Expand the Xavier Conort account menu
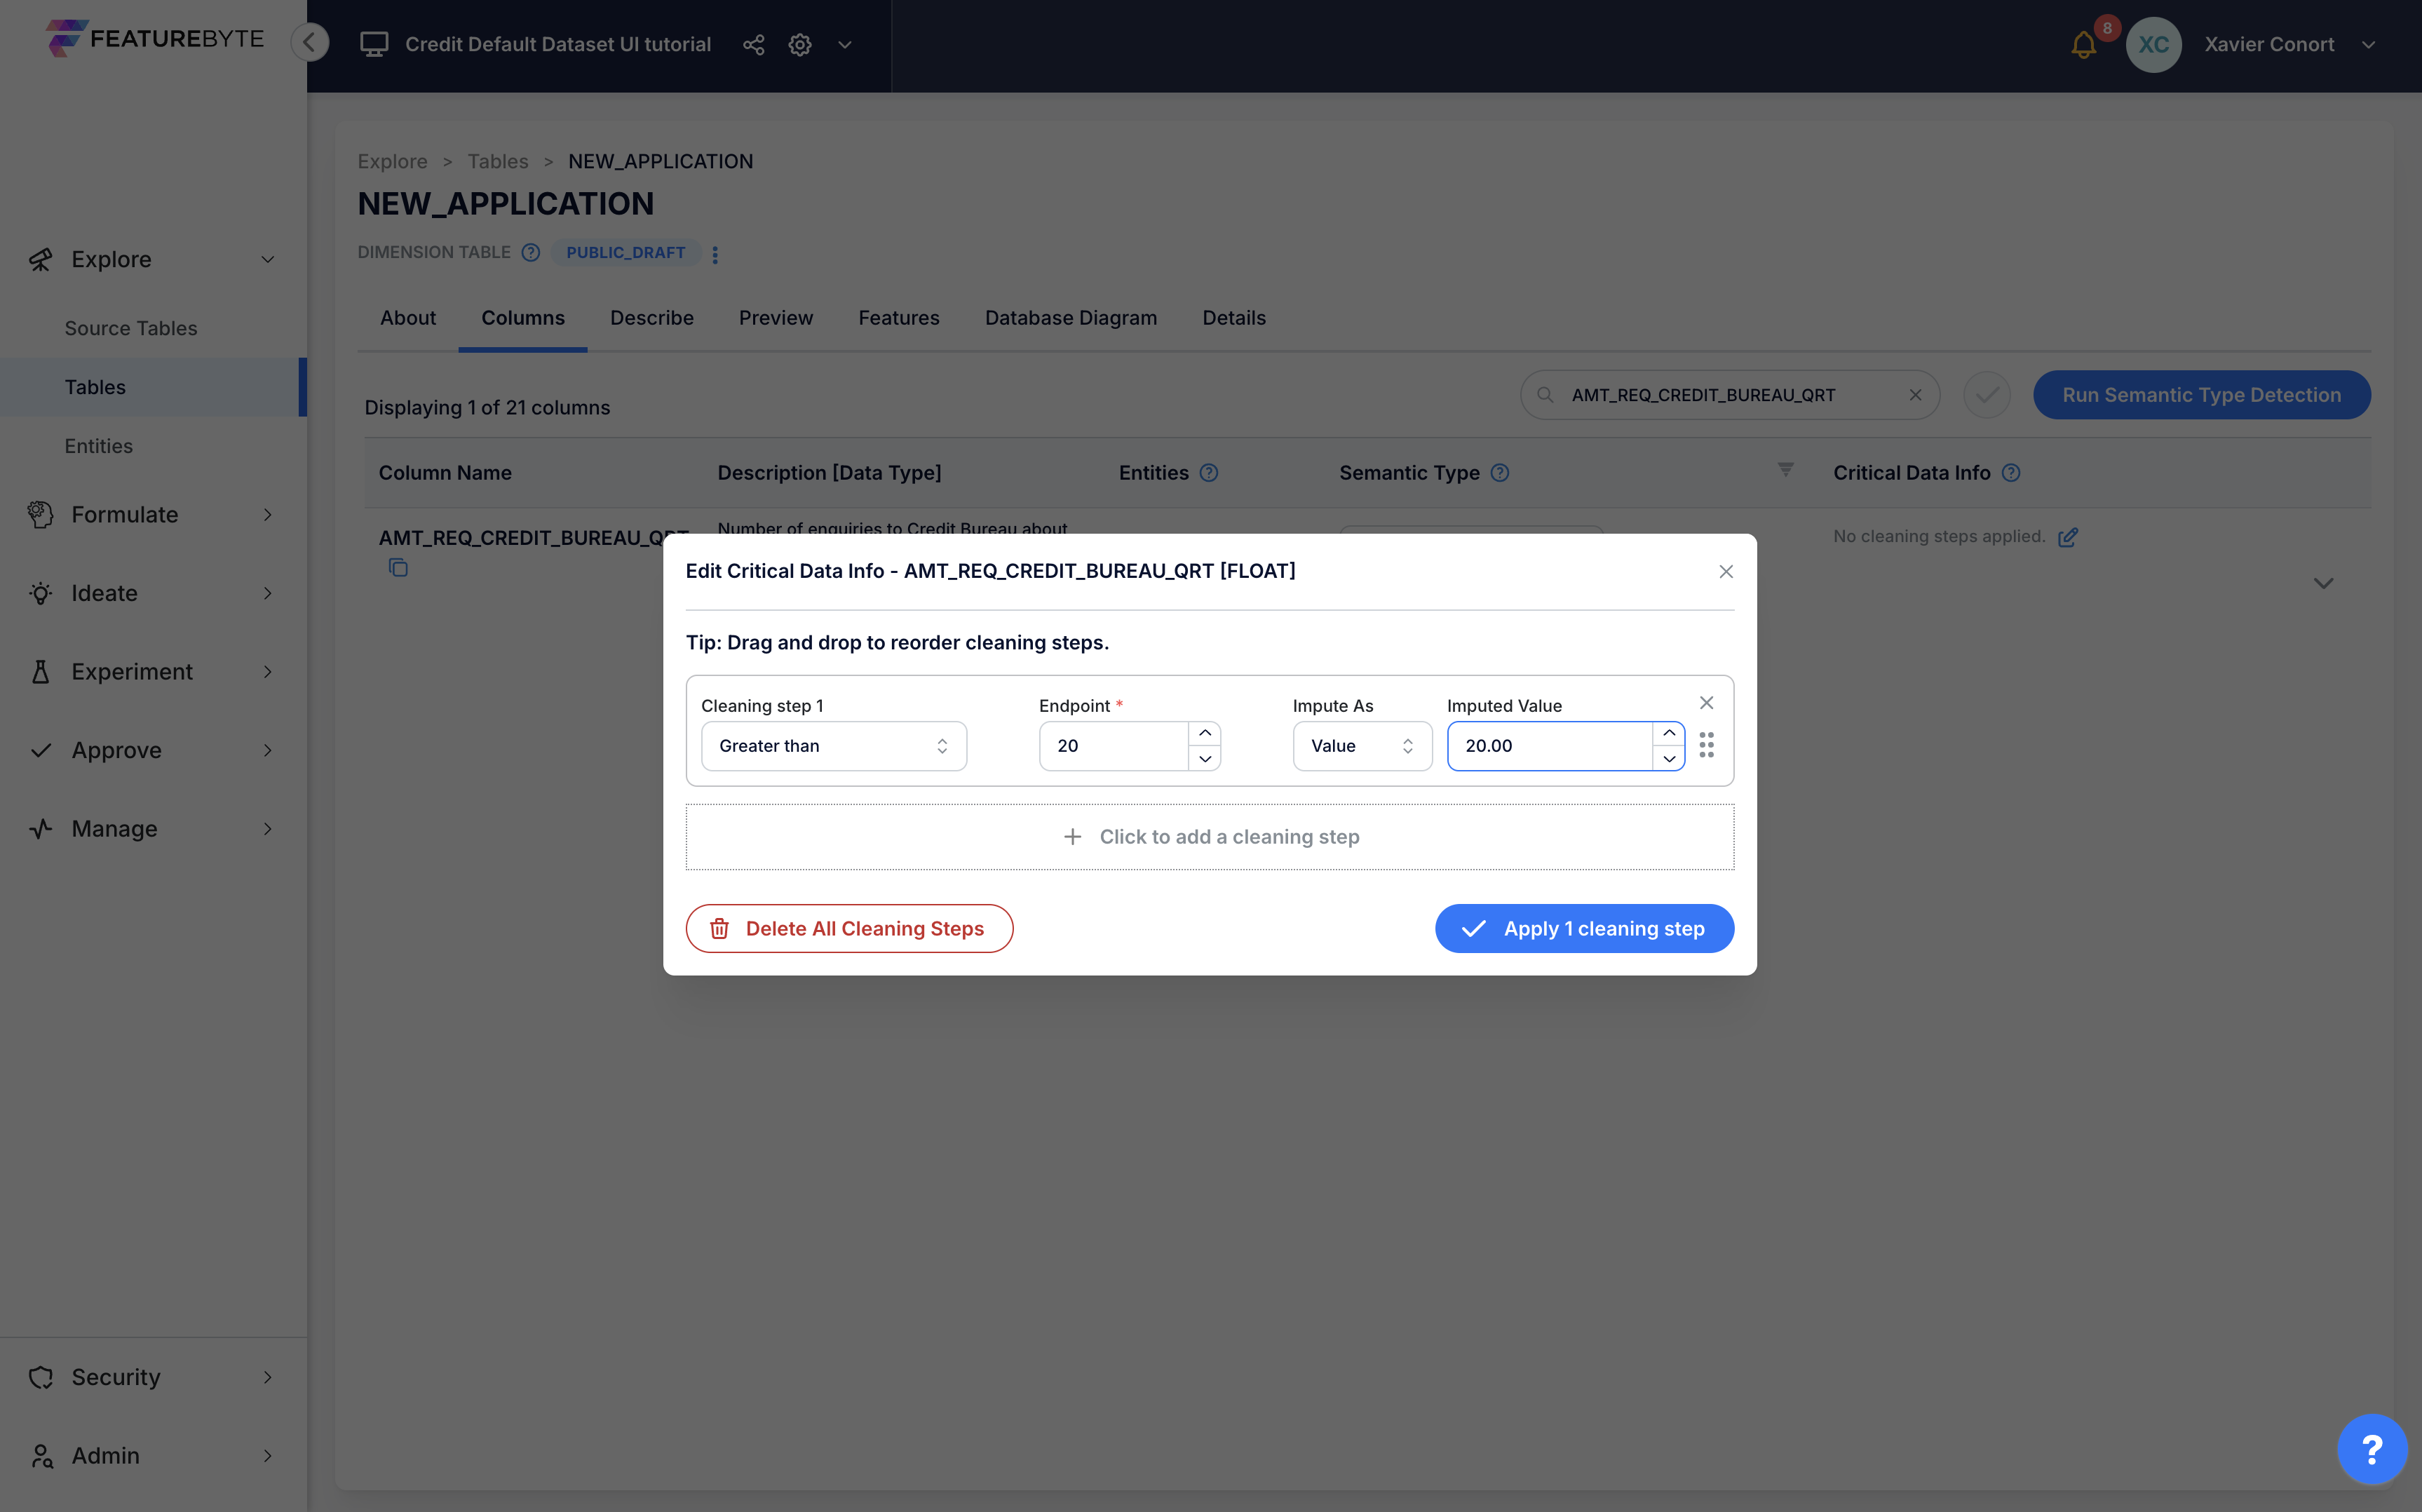2422x1512 pixels. (2368, 44)
